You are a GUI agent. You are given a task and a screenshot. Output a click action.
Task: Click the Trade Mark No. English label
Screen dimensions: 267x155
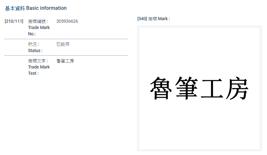(39, 31)
